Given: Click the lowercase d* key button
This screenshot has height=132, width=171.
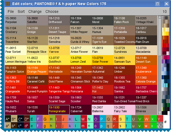Looking at the screenshot, I should [27, 126].
